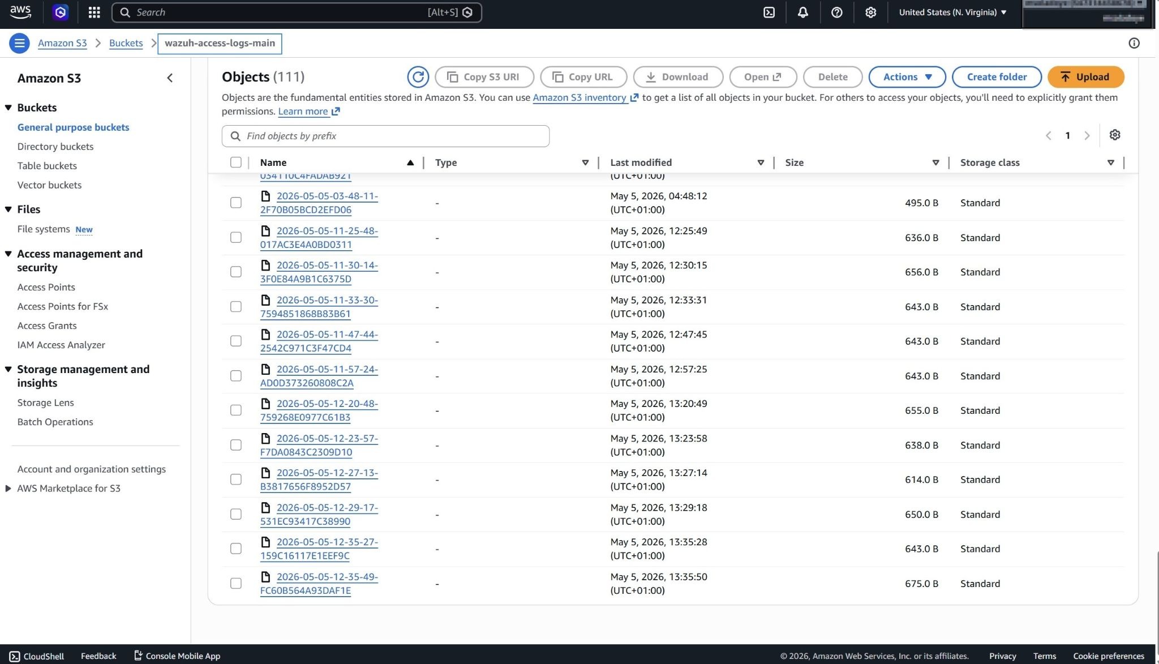Collapse the Buckets section
This screenshot has height=664, width=1159.
coord(8,108)
